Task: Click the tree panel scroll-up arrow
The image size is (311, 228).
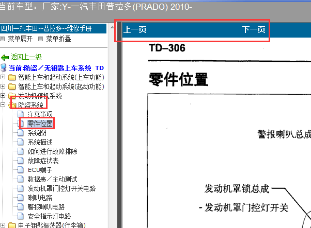Action: tap(112, 27)
